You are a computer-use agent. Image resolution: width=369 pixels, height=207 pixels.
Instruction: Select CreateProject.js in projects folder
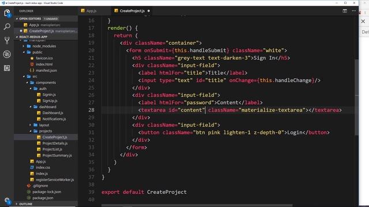pos(46,137)
